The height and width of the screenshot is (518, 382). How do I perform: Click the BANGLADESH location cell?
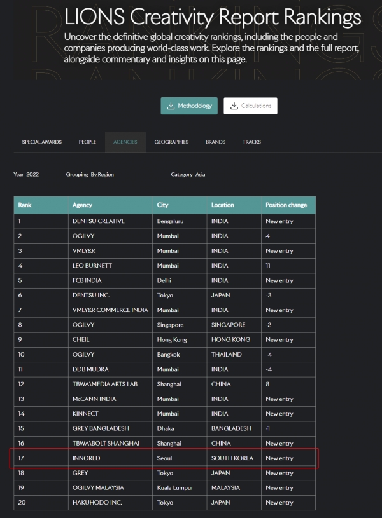click(x=234, y=428)
